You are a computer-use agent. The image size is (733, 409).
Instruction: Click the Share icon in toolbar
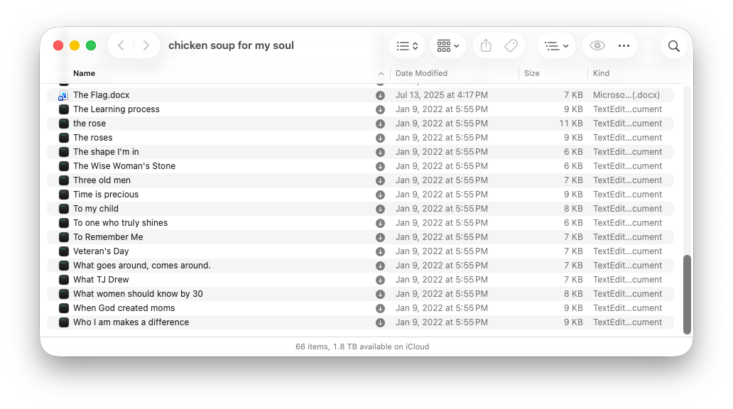click(x=486, y=46)
